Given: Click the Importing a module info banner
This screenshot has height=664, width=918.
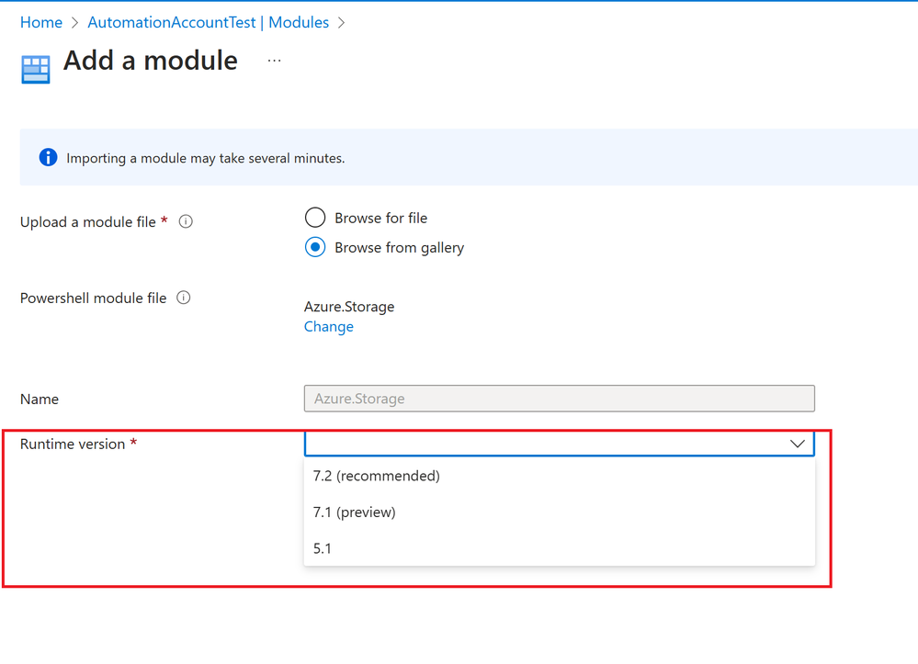Looking at the screenshot, I should pyautogui.click(x=469, y=157).
